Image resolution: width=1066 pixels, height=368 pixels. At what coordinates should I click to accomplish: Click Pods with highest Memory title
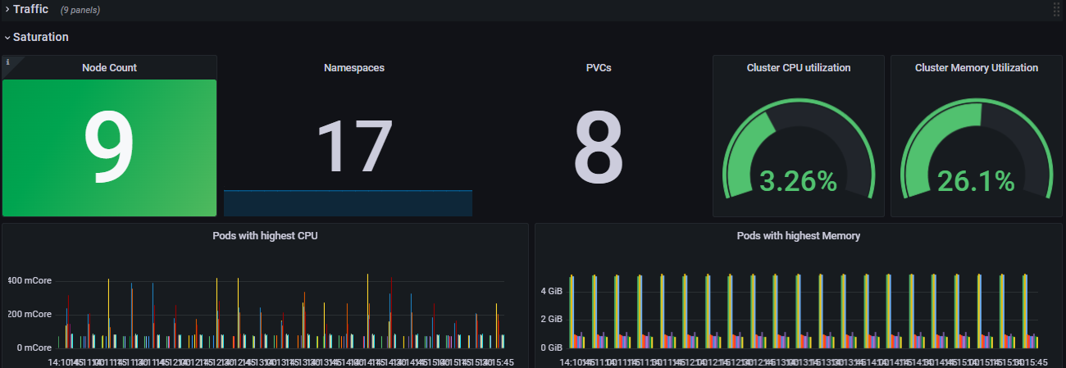coord(798,236)
